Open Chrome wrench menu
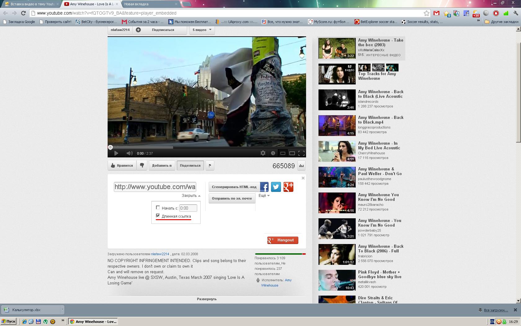The height and width of the screenshot is (326, 521). pyautogui.click(x=516, y=13)
